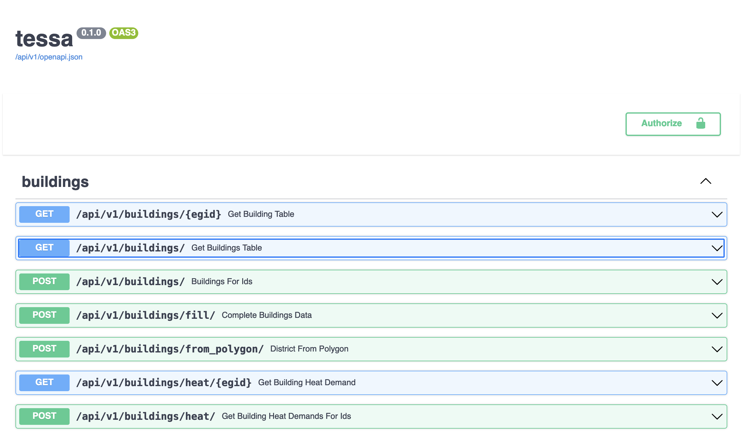Expand the Complete Buildings Data chevron
743x439 pixels.
click(x=717, y=316)
